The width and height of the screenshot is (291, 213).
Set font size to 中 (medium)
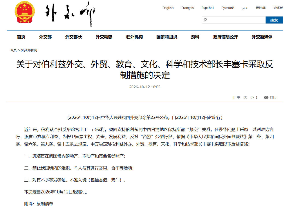pos(239,97)
